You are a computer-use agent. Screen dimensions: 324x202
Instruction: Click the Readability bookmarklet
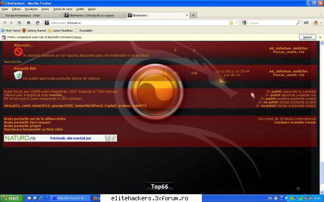click(x=84, y=31)
